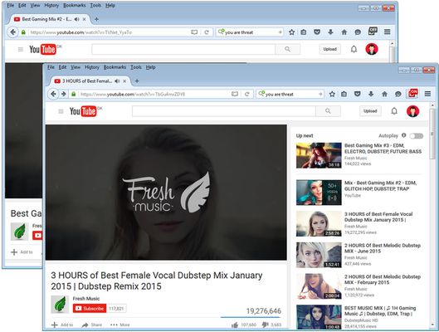Open History menu in front window

92,67
